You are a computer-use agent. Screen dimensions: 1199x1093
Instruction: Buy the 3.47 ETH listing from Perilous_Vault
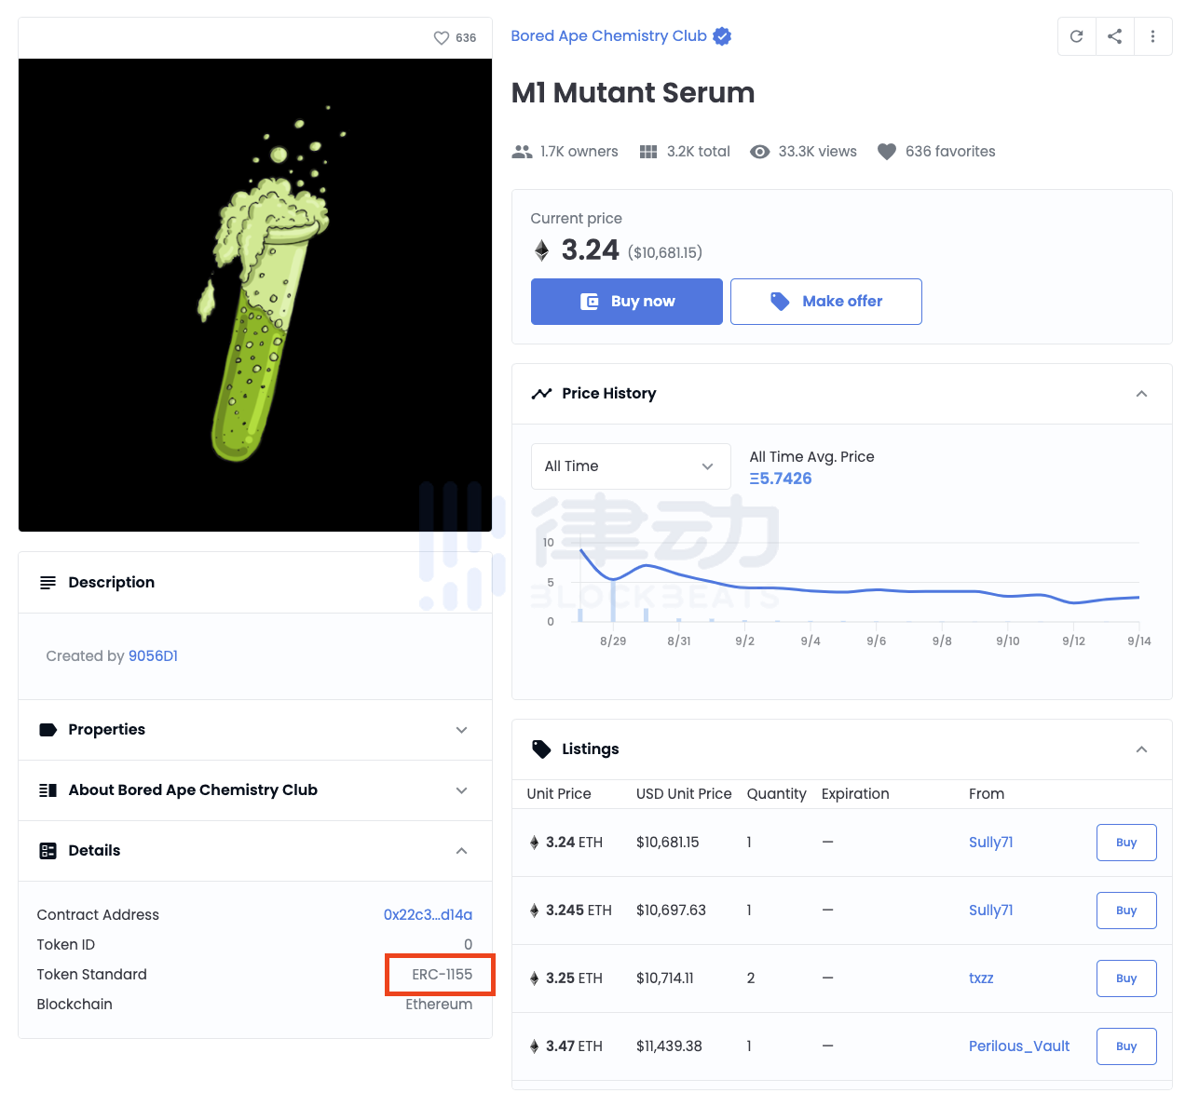[1126, 1046]
